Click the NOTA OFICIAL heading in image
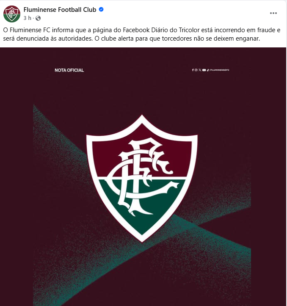Viewport: 287px width, 306px height. click(69, 70)
